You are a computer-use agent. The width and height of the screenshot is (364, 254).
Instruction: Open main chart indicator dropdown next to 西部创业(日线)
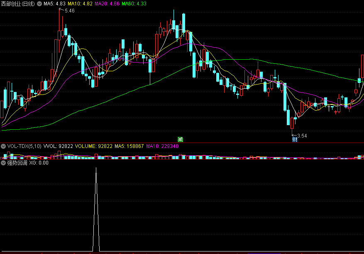[x=39, y=4]
